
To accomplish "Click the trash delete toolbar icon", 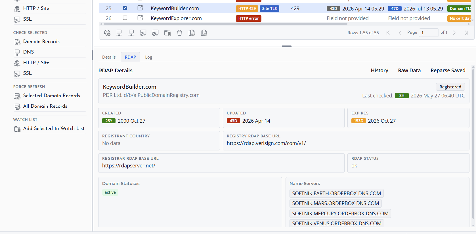I will point(179,33).
